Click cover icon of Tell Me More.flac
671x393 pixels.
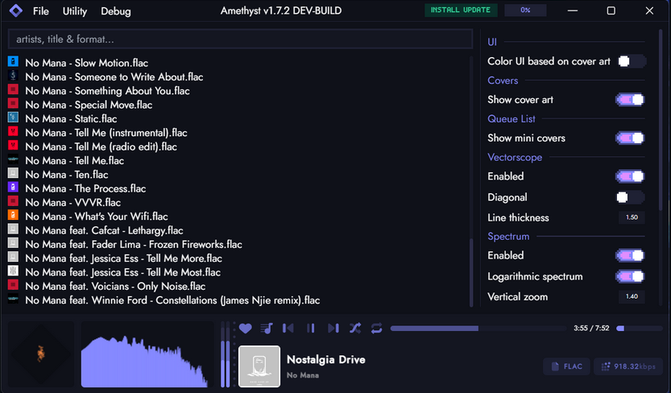[13, 257]
